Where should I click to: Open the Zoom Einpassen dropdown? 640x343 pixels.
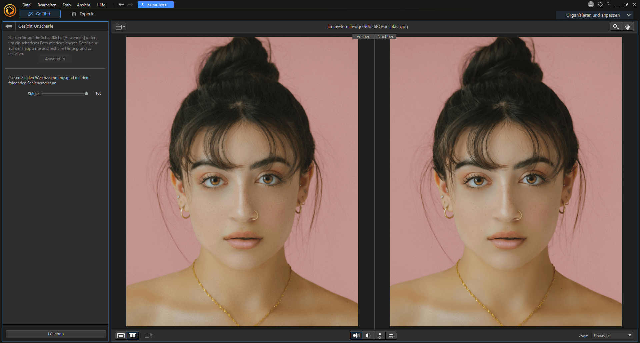point(612,336)
